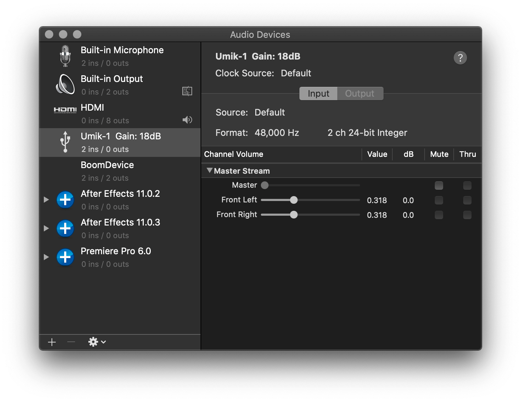Select the After Effects 11.0.2 row

120,200
